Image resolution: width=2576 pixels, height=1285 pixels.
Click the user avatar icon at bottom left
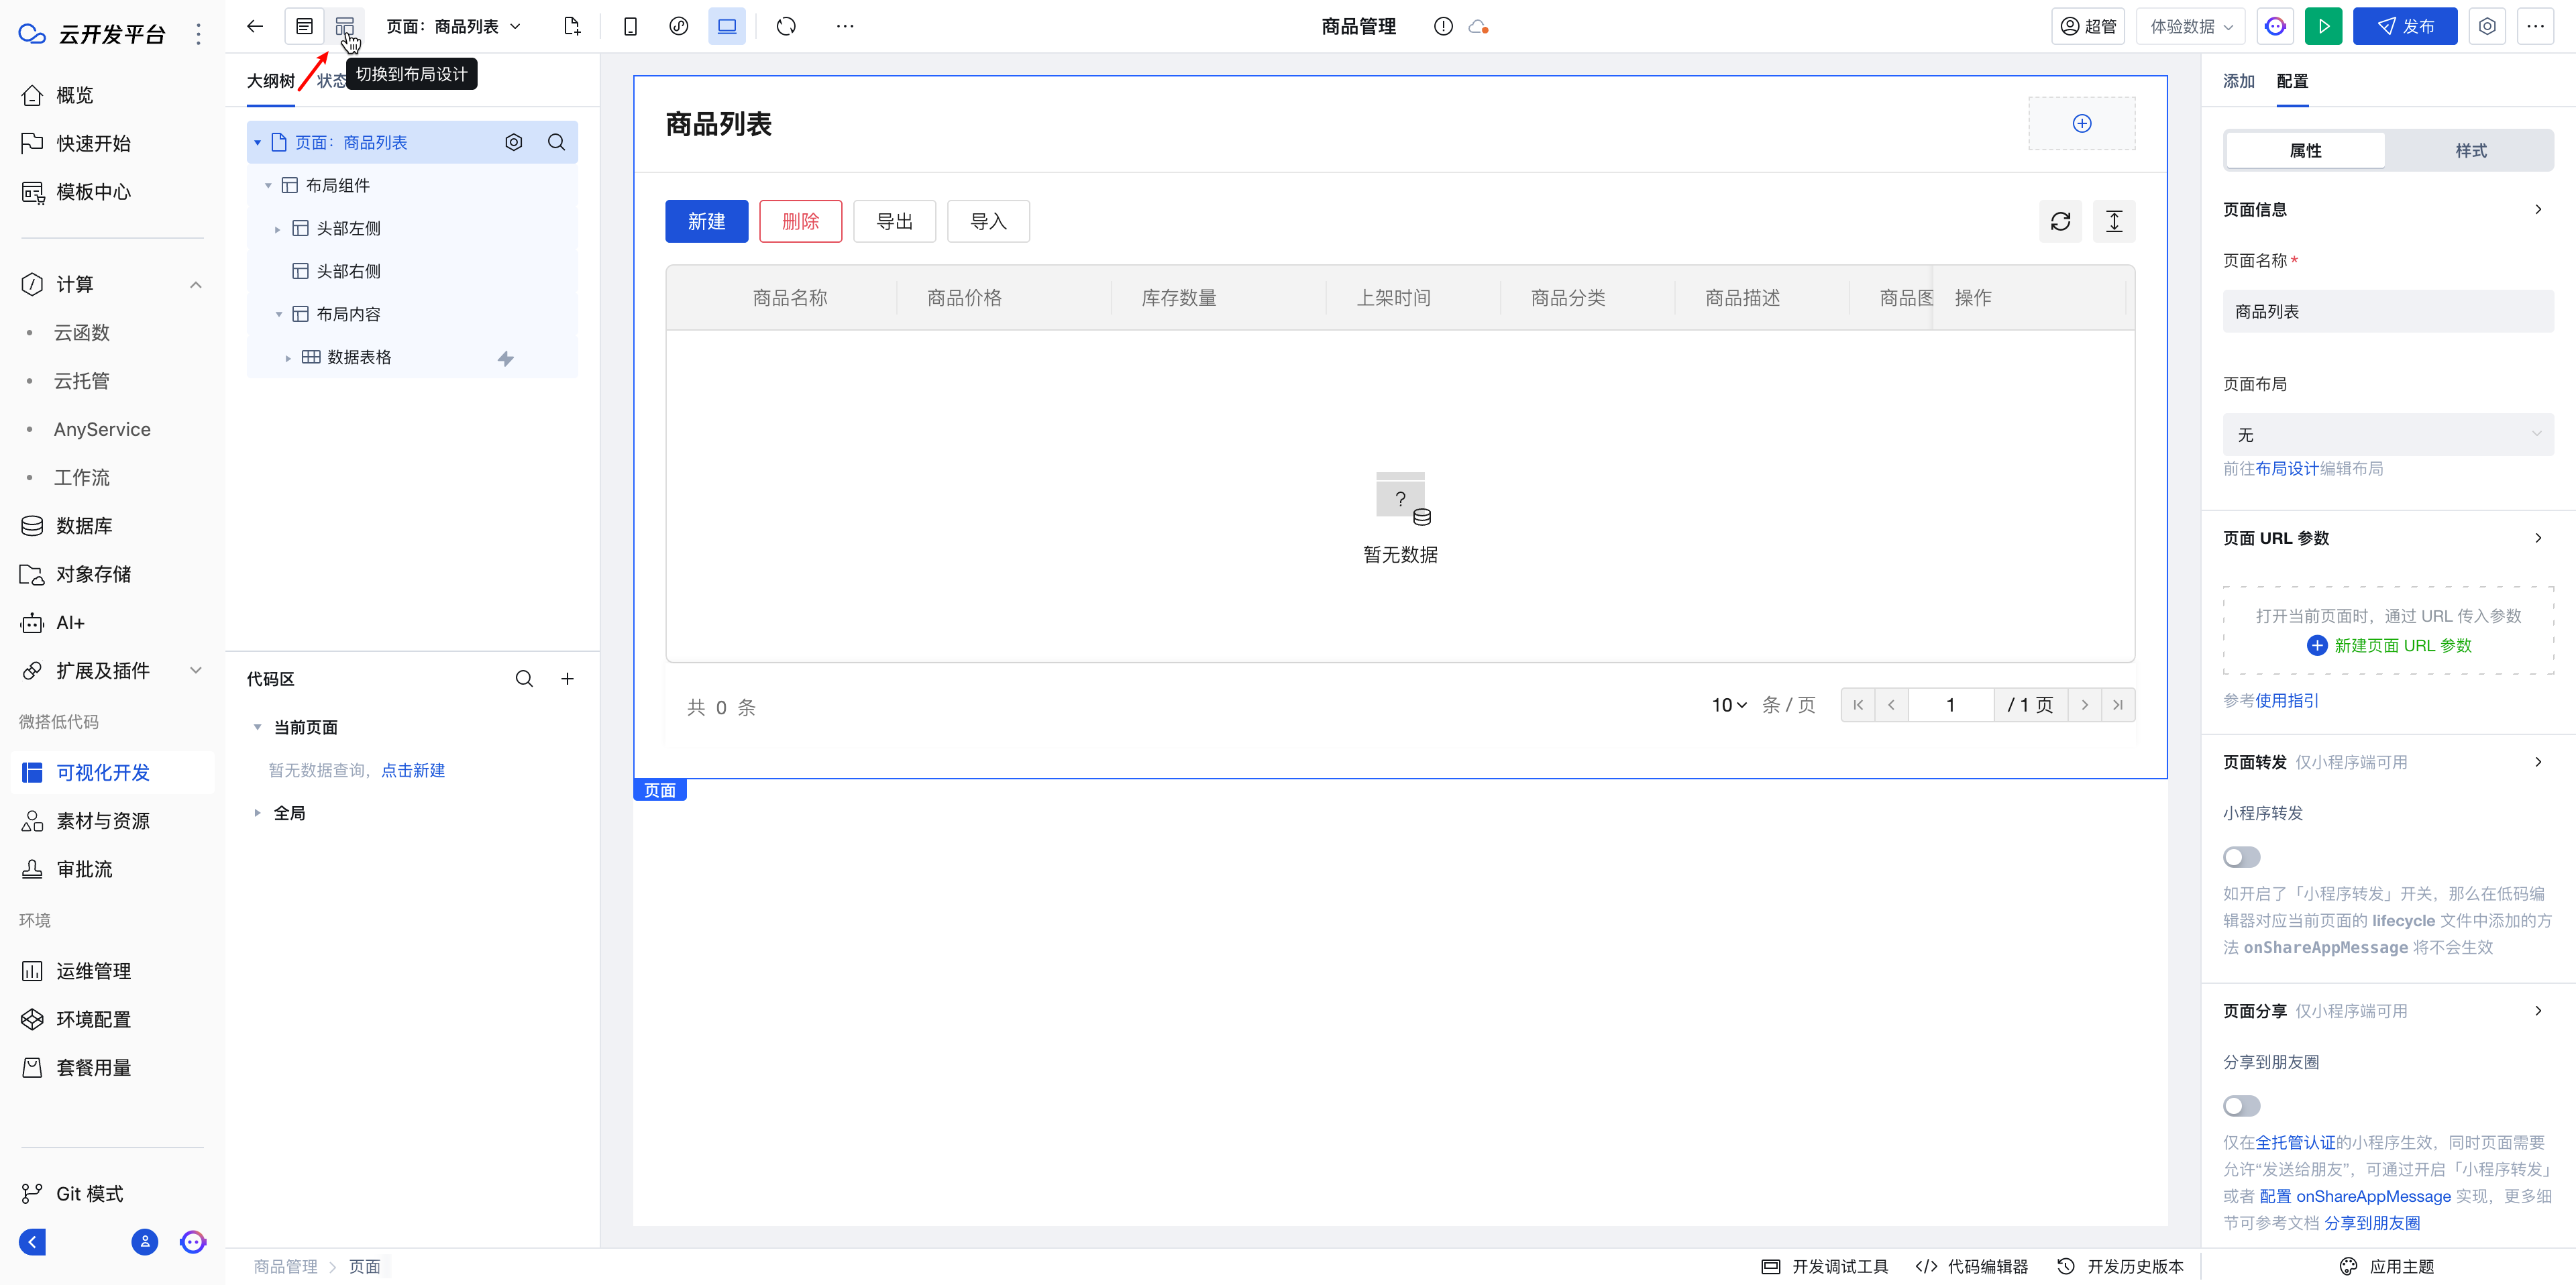click(x=145, y=1242)
